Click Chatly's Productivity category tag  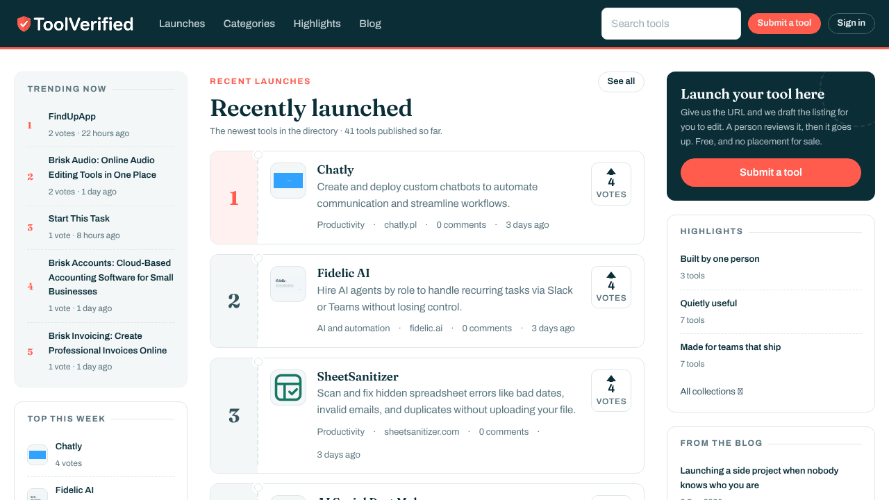(341, 225)
